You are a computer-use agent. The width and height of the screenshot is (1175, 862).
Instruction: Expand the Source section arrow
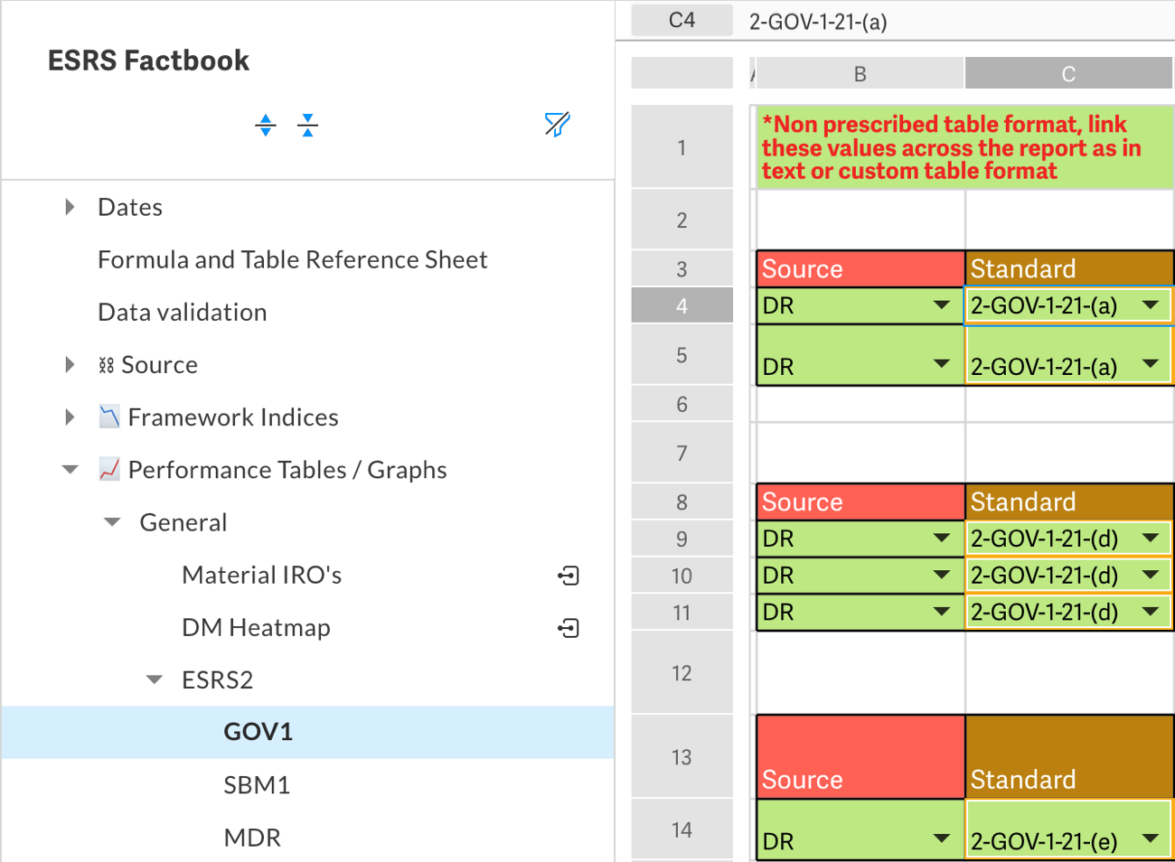(70, 364)
